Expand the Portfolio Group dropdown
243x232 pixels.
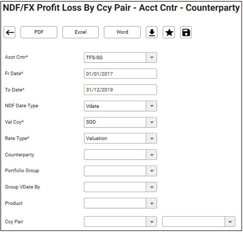151,171
